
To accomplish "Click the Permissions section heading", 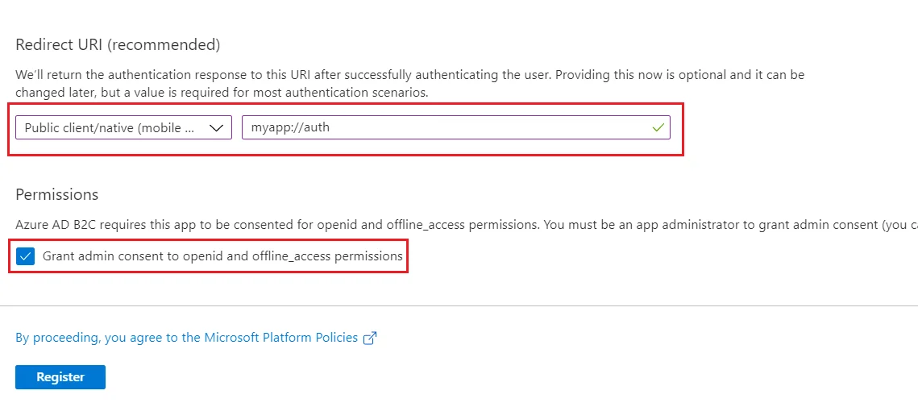I will tap(56, 194).
